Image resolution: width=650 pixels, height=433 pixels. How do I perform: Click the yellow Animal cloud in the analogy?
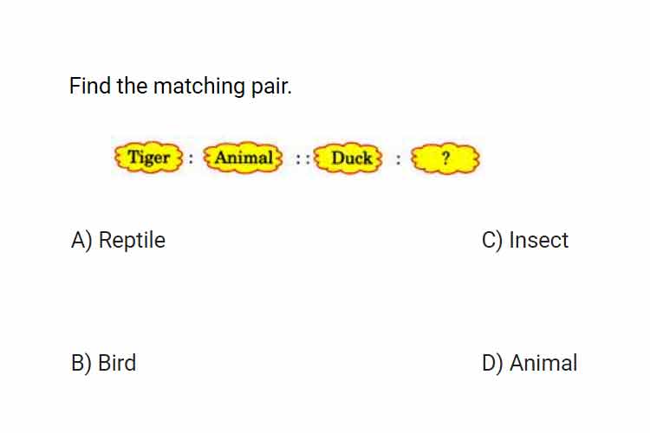pyautogui.click(x=244, y=158)
